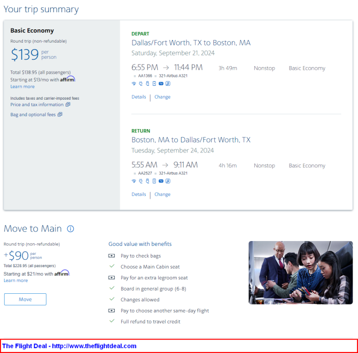Click the Move to Main heading

[33, 229]
